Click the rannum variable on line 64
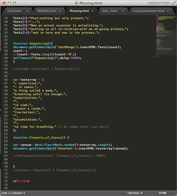The height and width of the screenshot is (196, 177). point(26,145)
